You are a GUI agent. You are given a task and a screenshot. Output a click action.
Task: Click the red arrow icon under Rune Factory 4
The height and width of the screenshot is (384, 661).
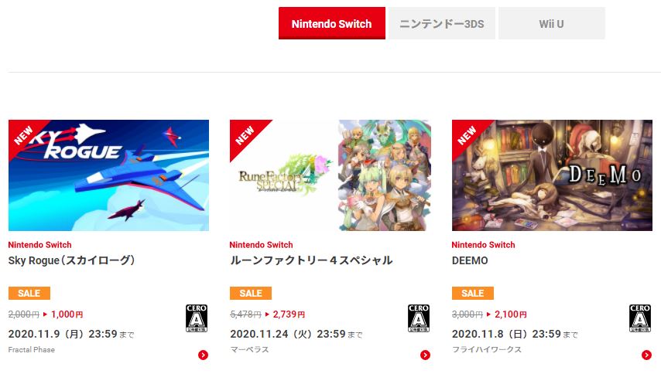[x=425, y=355]
